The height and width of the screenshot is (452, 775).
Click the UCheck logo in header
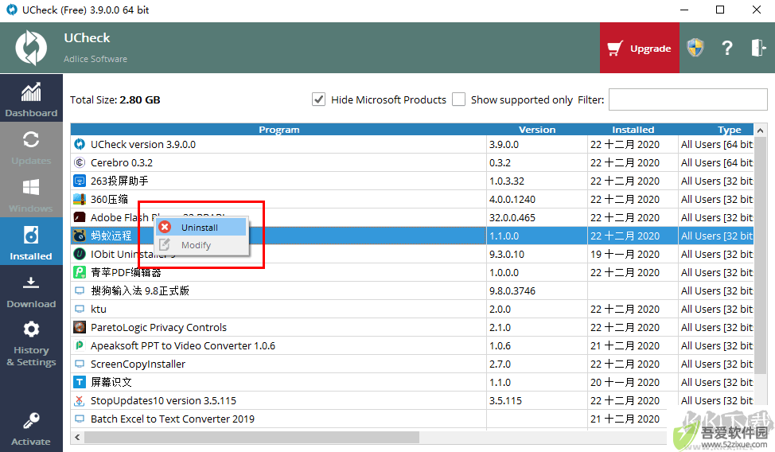click(31, 48)
